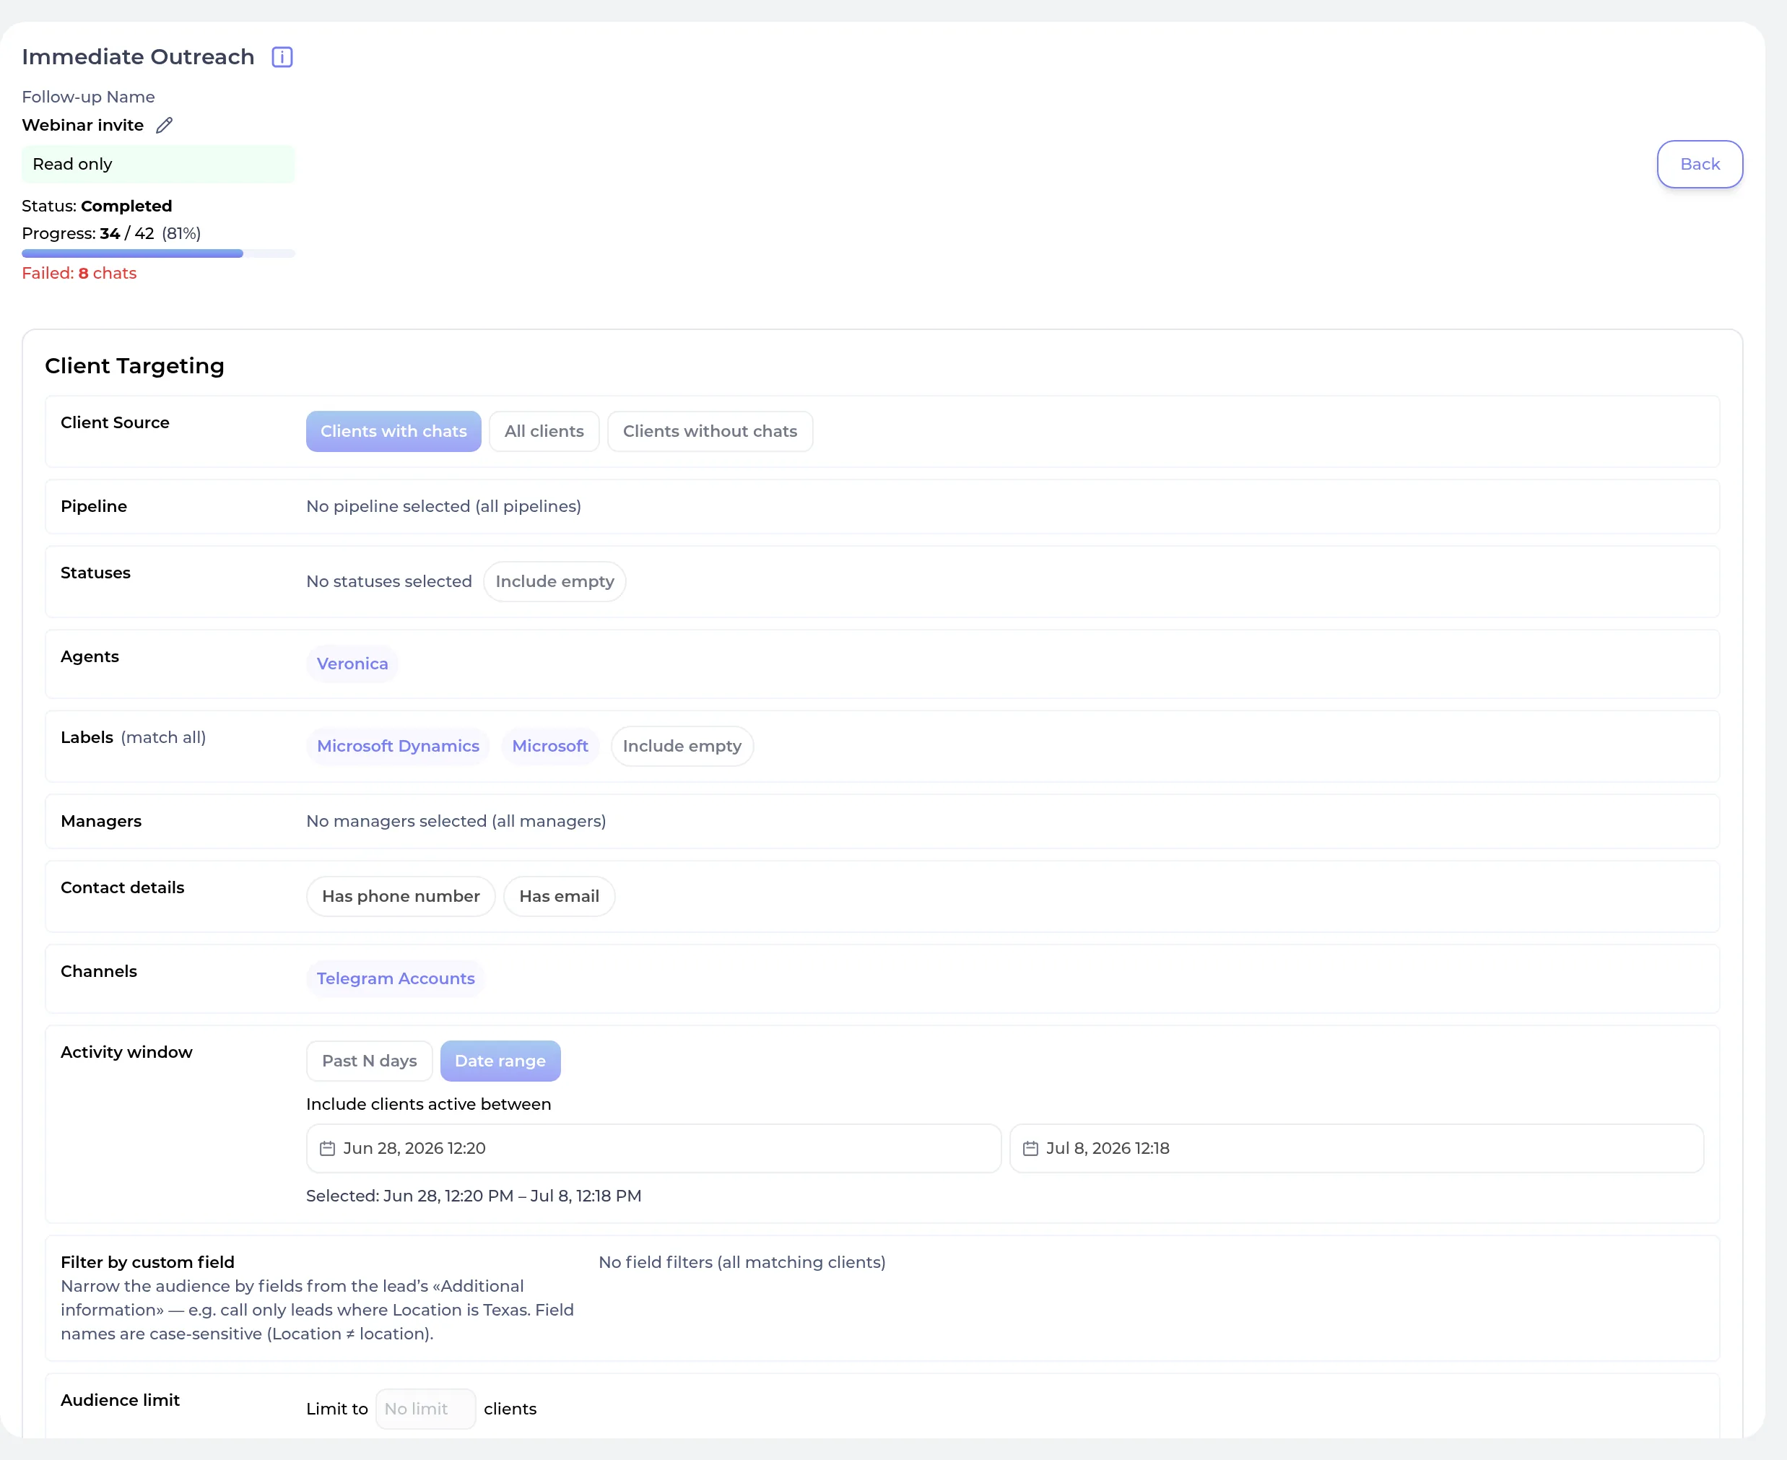Viewport: 1787px width, 1460px height.
Task: Click No pipeline selected (all pipelines)
Action: click(444, 507)
